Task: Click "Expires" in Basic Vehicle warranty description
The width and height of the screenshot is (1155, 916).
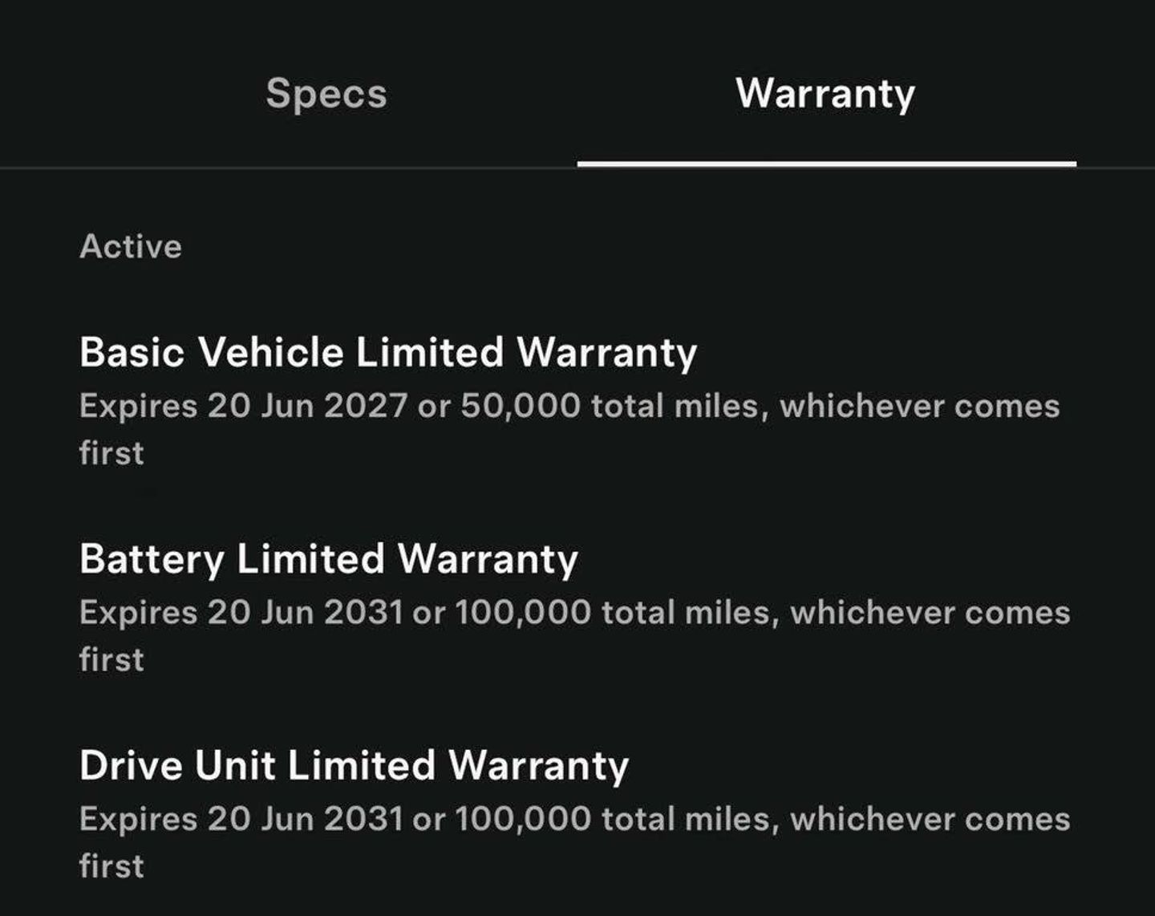Action: [x=138, y=406]
